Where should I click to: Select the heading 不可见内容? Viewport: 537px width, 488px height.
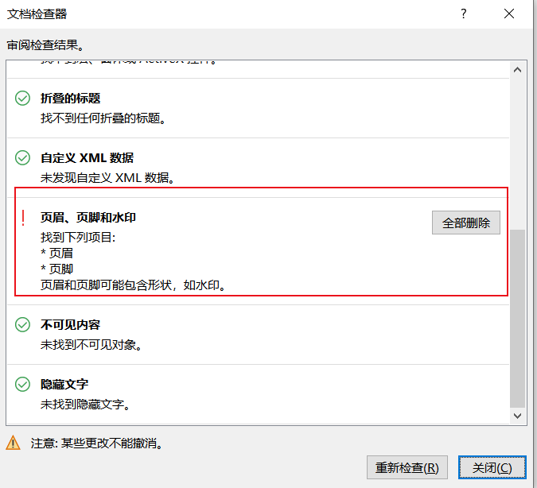coord(70,325)
